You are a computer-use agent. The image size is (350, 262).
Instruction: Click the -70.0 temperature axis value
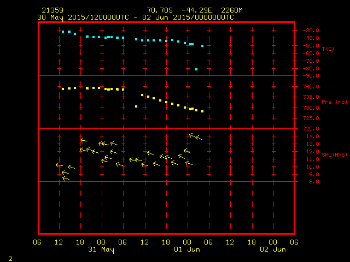tap(311, 61)
